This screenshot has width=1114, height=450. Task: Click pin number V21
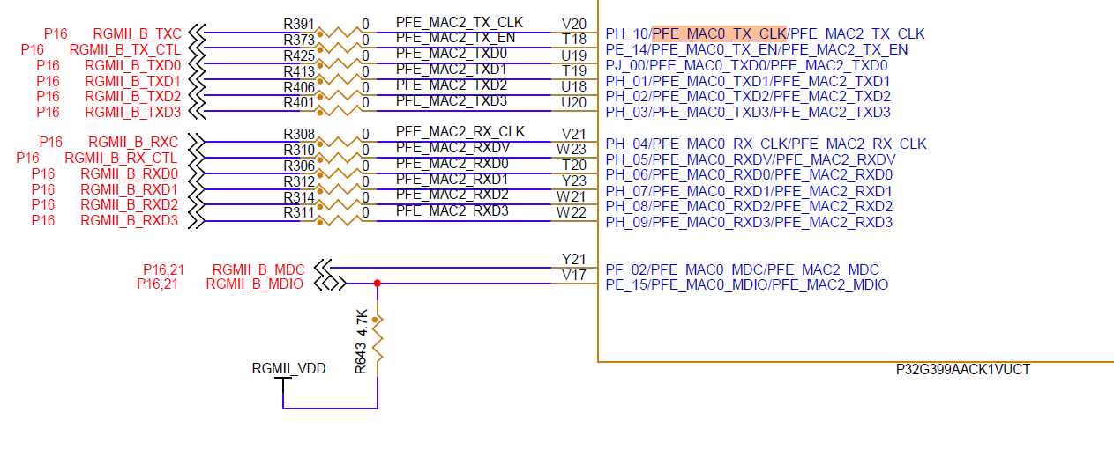pyautogui.click(x=573, y=134)
